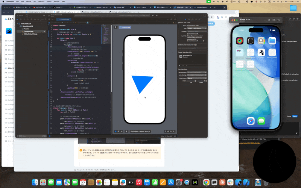Open Music app from the macOS Dock
Image resolution: width=301 pixels, height=188 pixels.
click(x=139, y=182)
